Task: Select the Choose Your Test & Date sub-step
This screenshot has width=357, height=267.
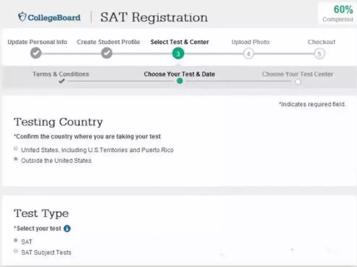Action: [179, 74]
